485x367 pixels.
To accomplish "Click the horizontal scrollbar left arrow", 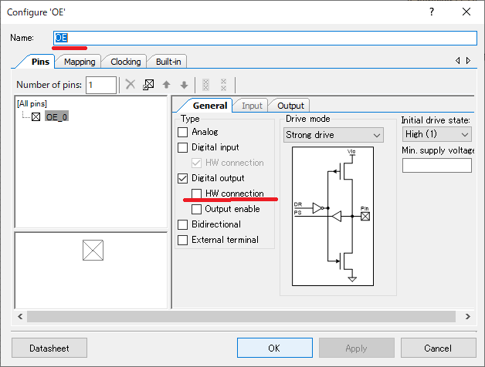I will 20,316.
